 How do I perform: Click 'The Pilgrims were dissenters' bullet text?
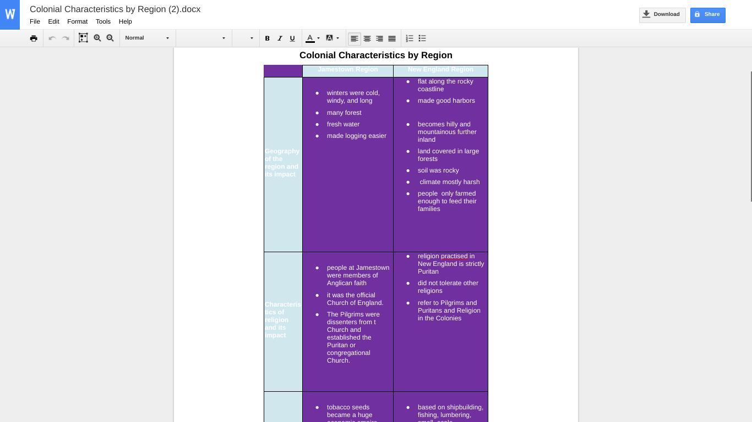(353, 337)
